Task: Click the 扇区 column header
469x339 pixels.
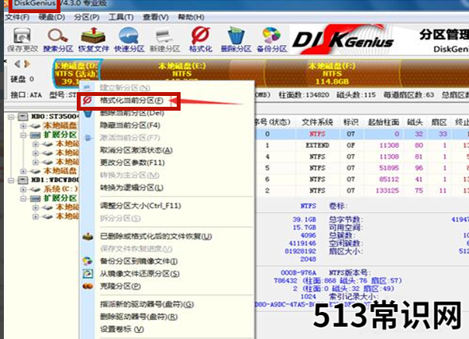Action: pos(439,122)
